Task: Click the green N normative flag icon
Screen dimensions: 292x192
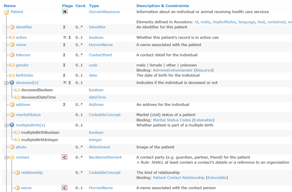Action: tap(65, 12)
